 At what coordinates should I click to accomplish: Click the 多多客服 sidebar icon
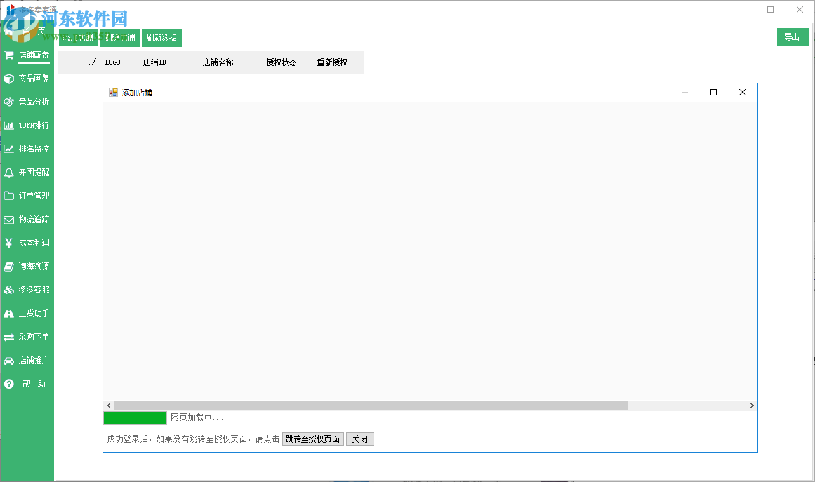click(9, 290)
